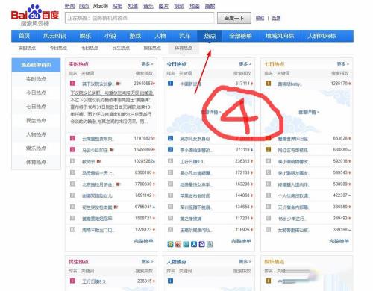Open the 地图 link above search box
The image size is (373, 291).
[x=195, y=6]
